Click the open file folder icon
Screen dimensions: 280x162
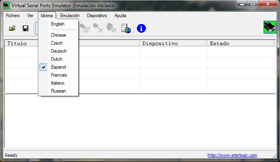pos(12,28)
